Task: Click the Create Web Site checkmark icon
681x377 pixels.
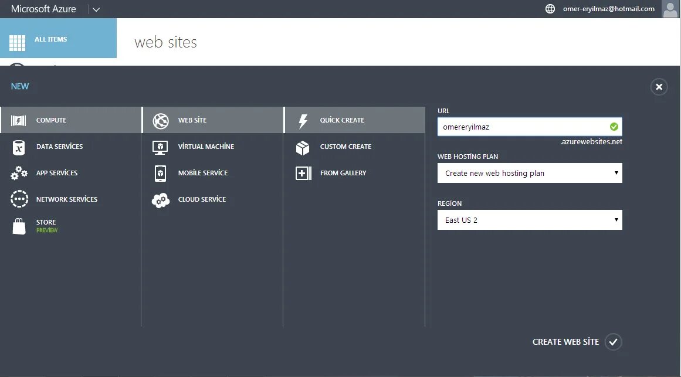Action: [613, 342]
